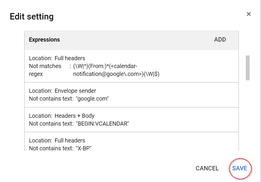The image size is (261, 182).
Task: Click "notification@google\.com" regex second line
Action: tap(116, 74)
